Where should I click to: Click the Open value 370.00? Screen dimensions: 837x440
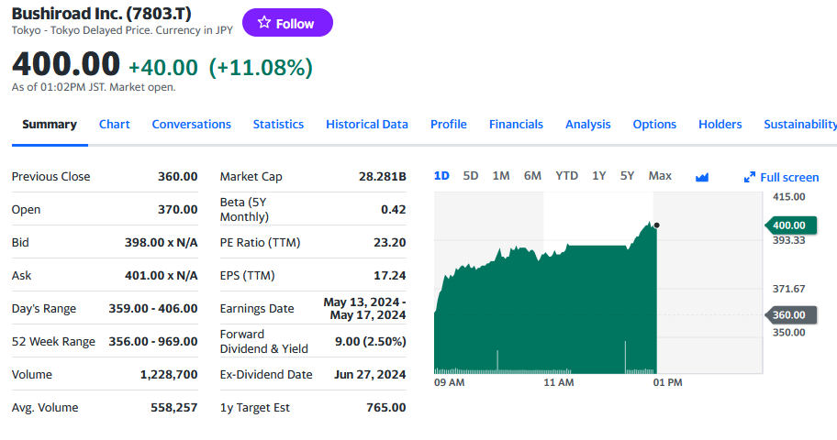pyautogui.click(x=178, y=210)
